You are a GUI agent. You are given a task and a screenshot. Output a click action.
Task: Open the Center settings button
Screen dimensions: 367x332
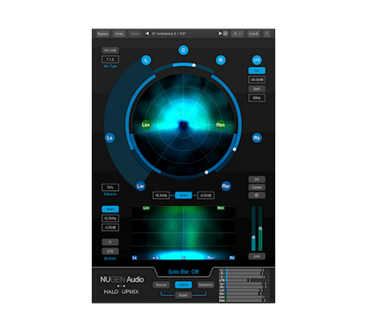coord(257,187)
